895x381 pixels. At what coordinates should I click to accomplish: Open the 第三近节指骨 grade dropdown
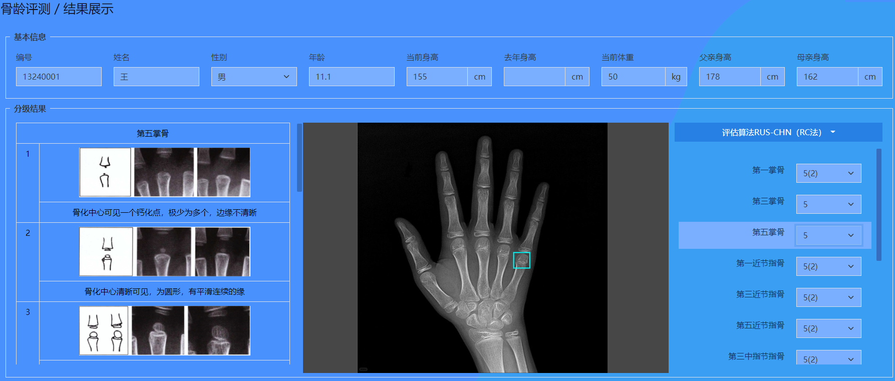click(x=828, y=297)
